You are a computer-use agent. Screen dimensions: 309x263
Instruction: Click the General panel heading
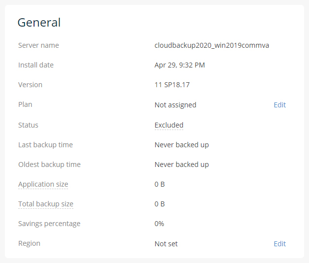coord(39,23)
